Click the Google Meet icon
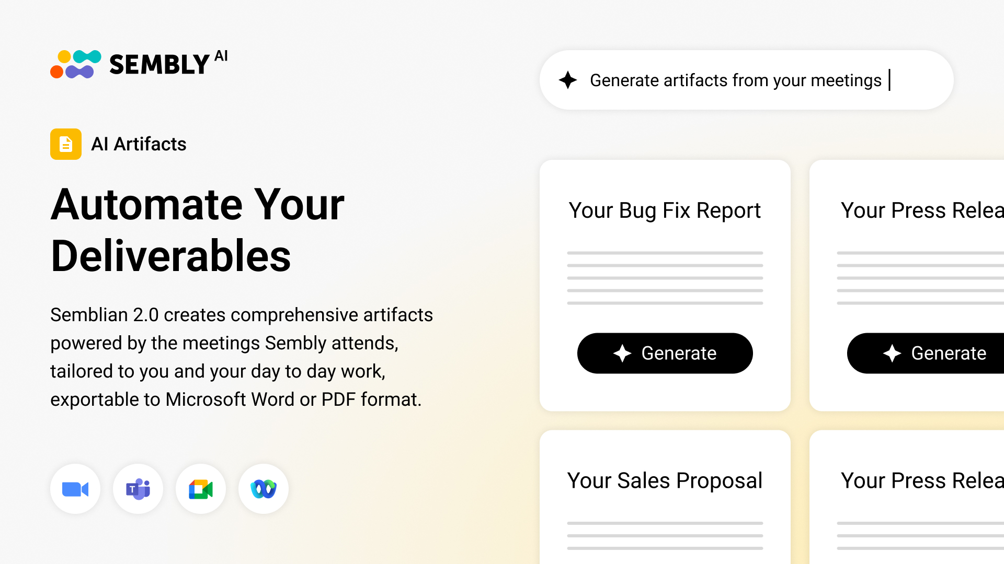This screenshot has width=1004, height=564. 201,489
